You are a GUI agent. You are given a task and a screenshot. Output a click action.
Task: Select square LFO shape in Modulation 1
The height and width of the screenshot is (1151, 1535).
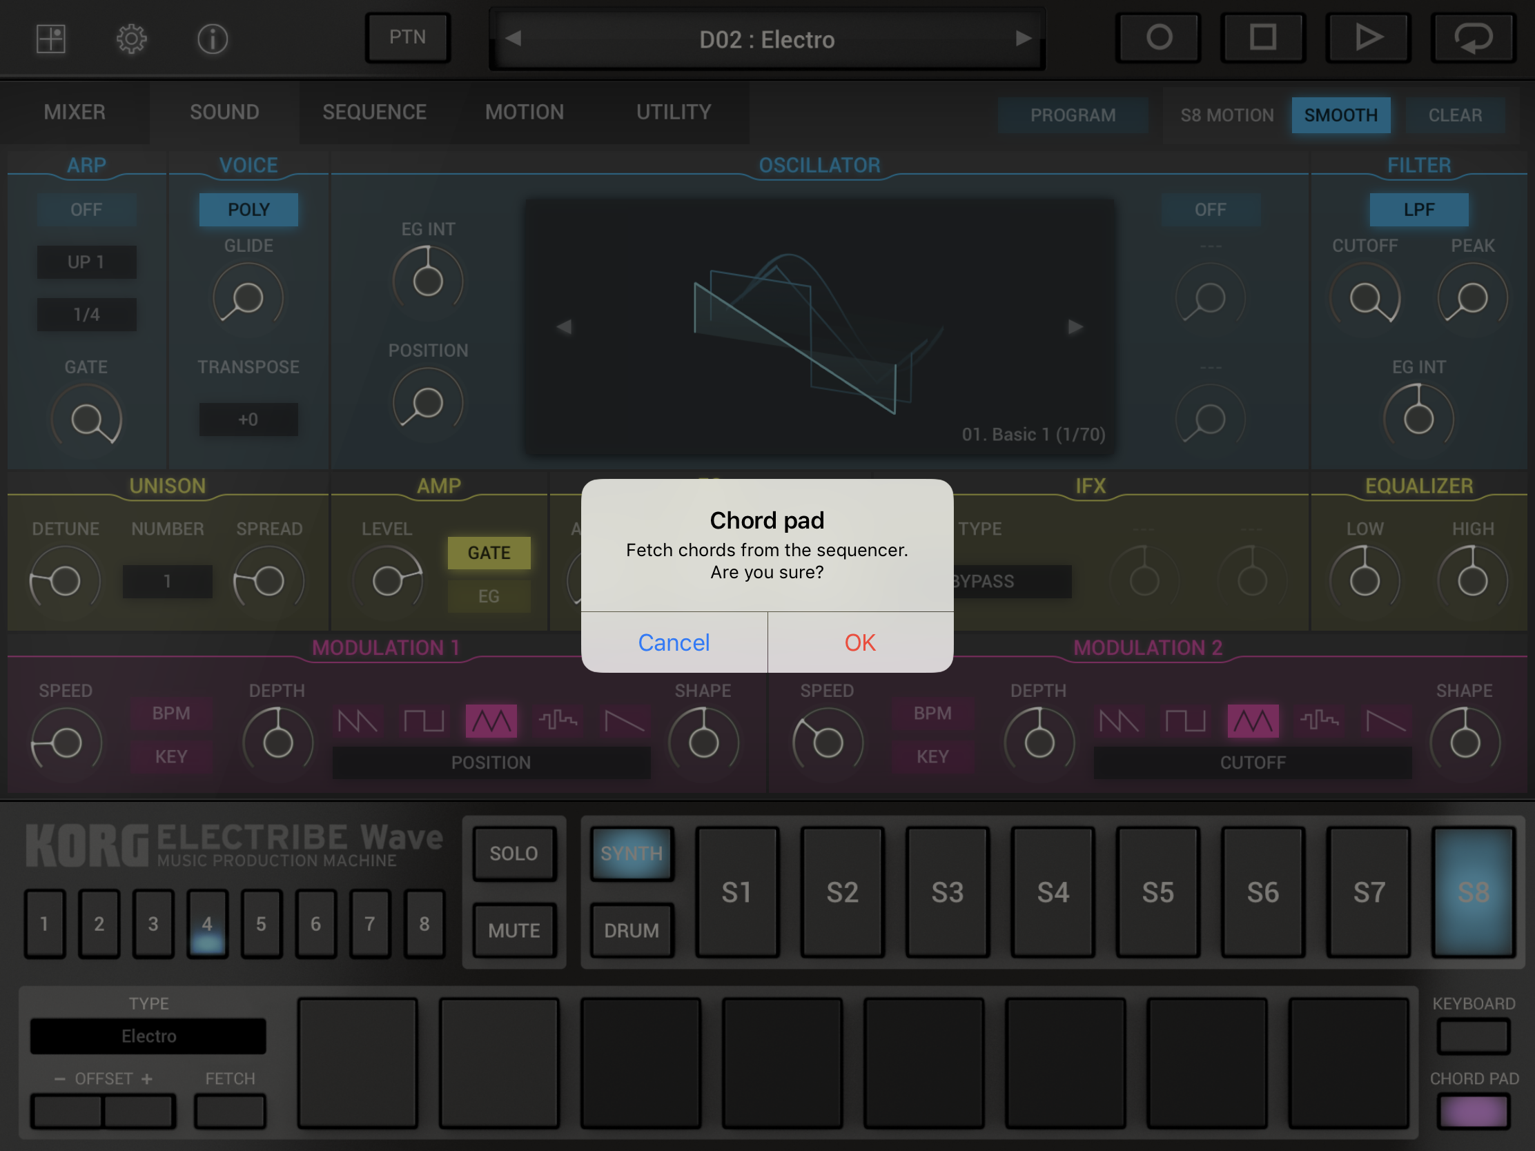click(424, 722)
